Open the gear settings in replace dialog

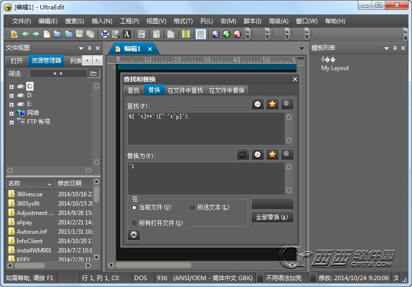point(134,235)
